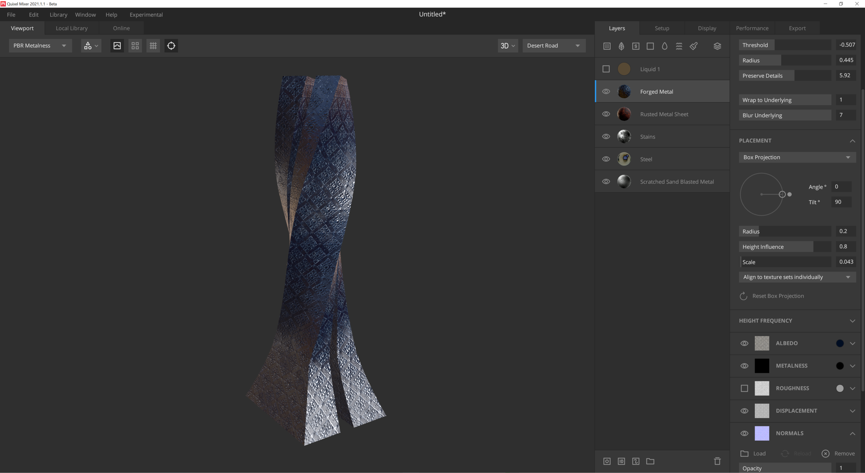Image resolution: width=865 pixels, height=473 pixels.
Task: Open the Desert Road environment dropdown
Action: click(x=553, y=46)
